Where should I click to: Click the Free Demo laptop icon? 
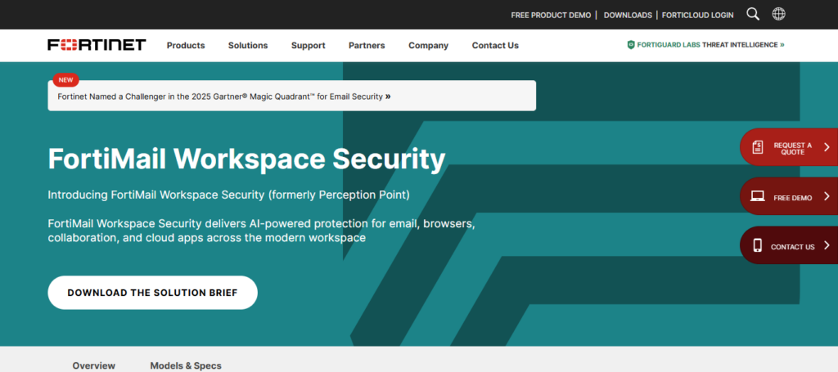758,196
